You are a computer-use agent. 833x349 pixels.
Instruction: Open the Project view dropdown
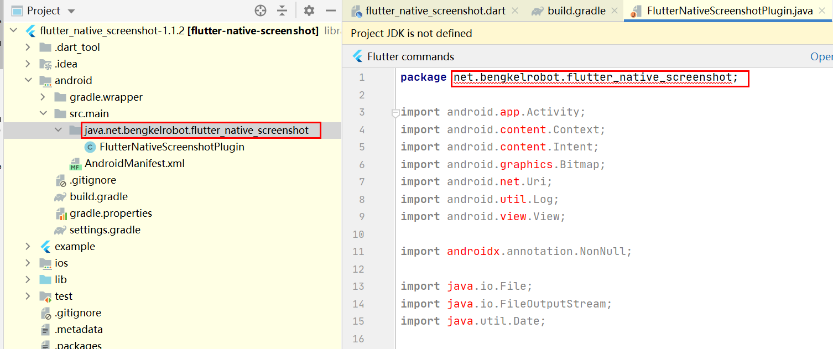[x=71, y=11]
